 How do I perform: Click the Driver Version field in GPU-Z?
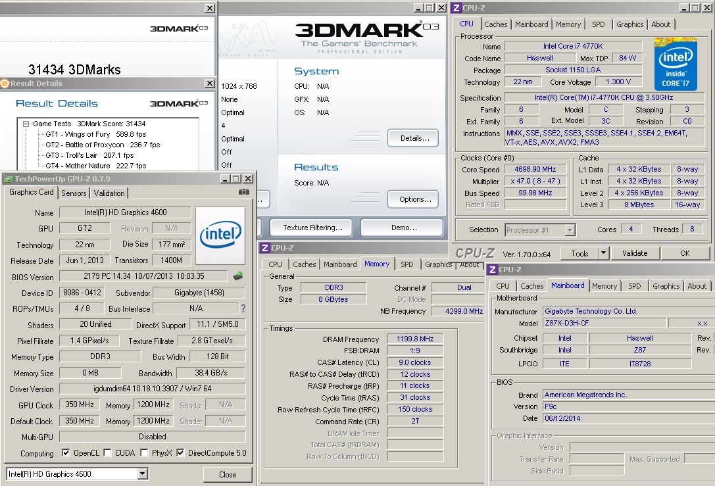(x=153, y=389)
